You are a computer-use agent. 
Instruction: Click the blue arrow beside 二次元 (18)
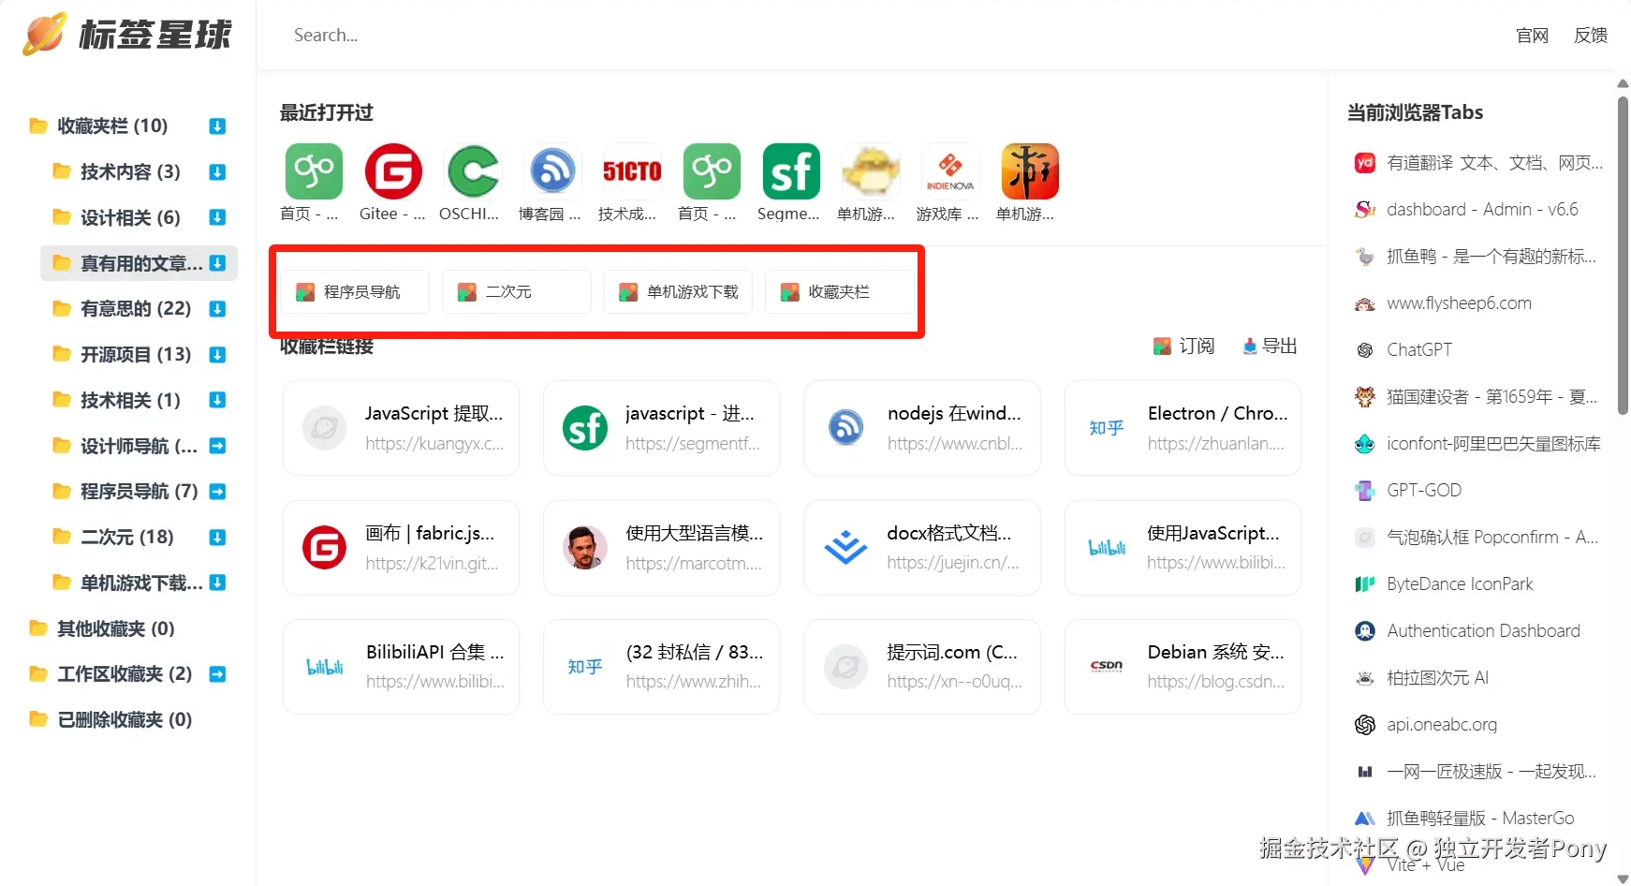(217, 538)
